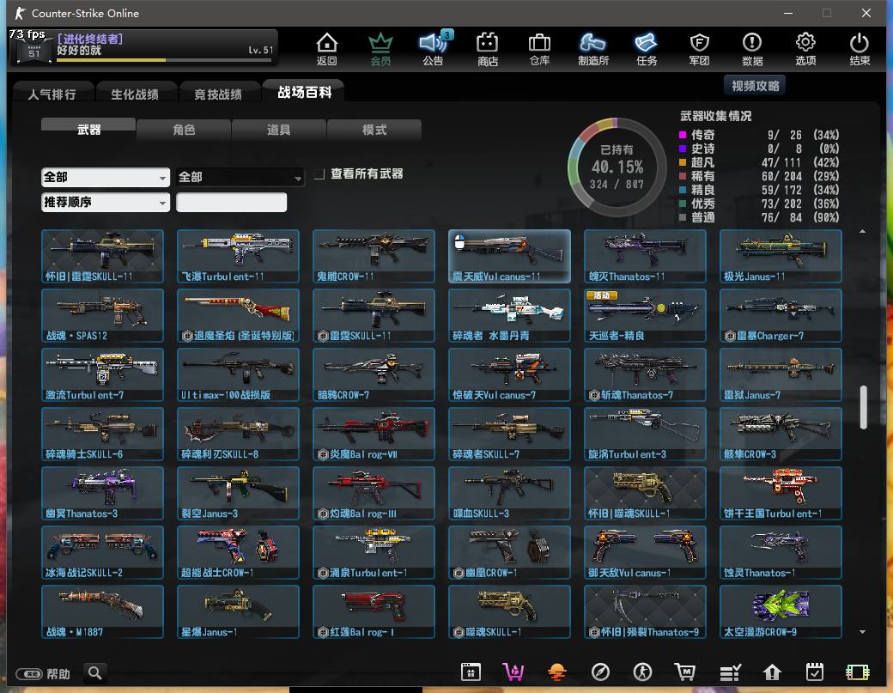The height and width of the screenshot is (693, 893).
Task: Click the magnifier search icon beside 帮助
Action: point(94,673)
